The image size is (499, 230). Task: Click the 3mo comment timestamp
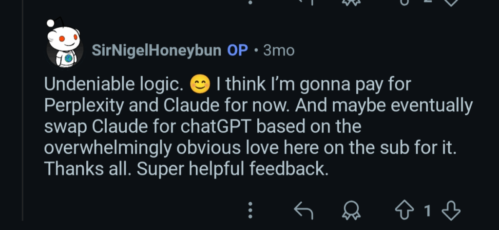point(279,50)
